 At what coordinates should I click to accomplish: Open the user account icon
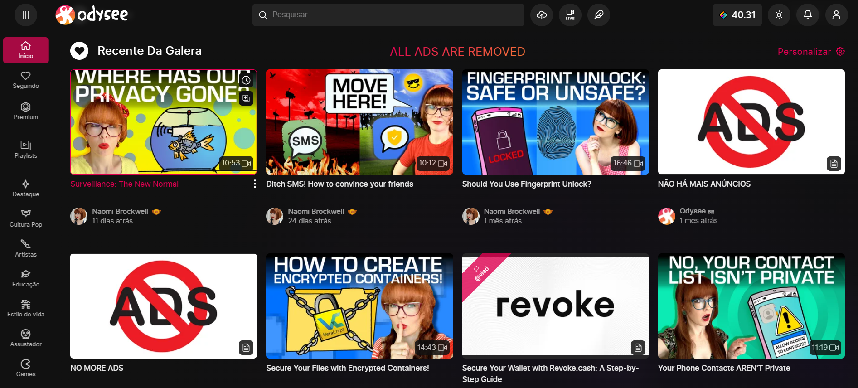pos(836,15)
